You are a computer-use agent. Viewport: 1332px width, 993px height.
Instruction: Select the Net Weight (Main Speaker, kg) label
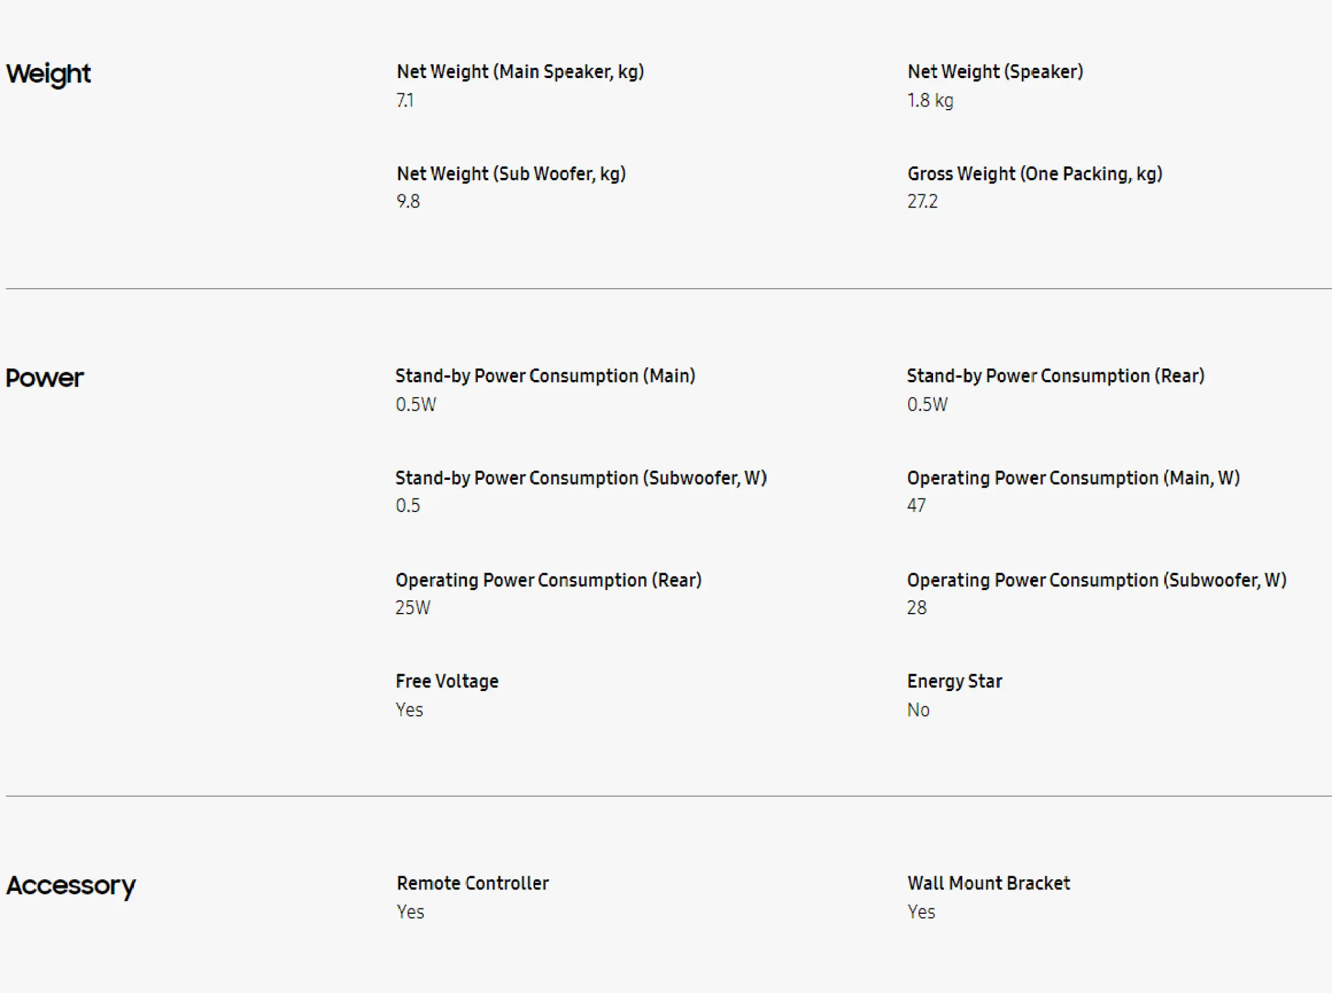[x=520, y=72]
